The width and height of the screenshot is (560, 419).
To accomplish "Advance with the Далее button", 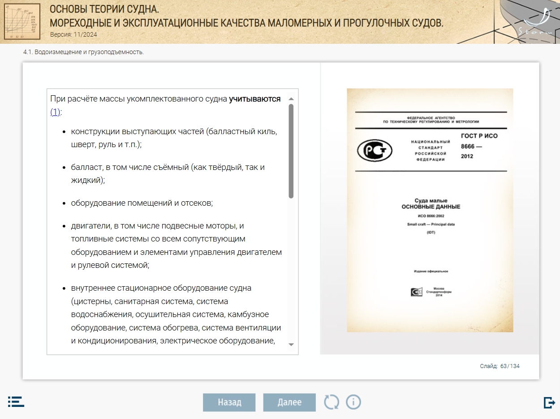I will [x=289, y=402].
